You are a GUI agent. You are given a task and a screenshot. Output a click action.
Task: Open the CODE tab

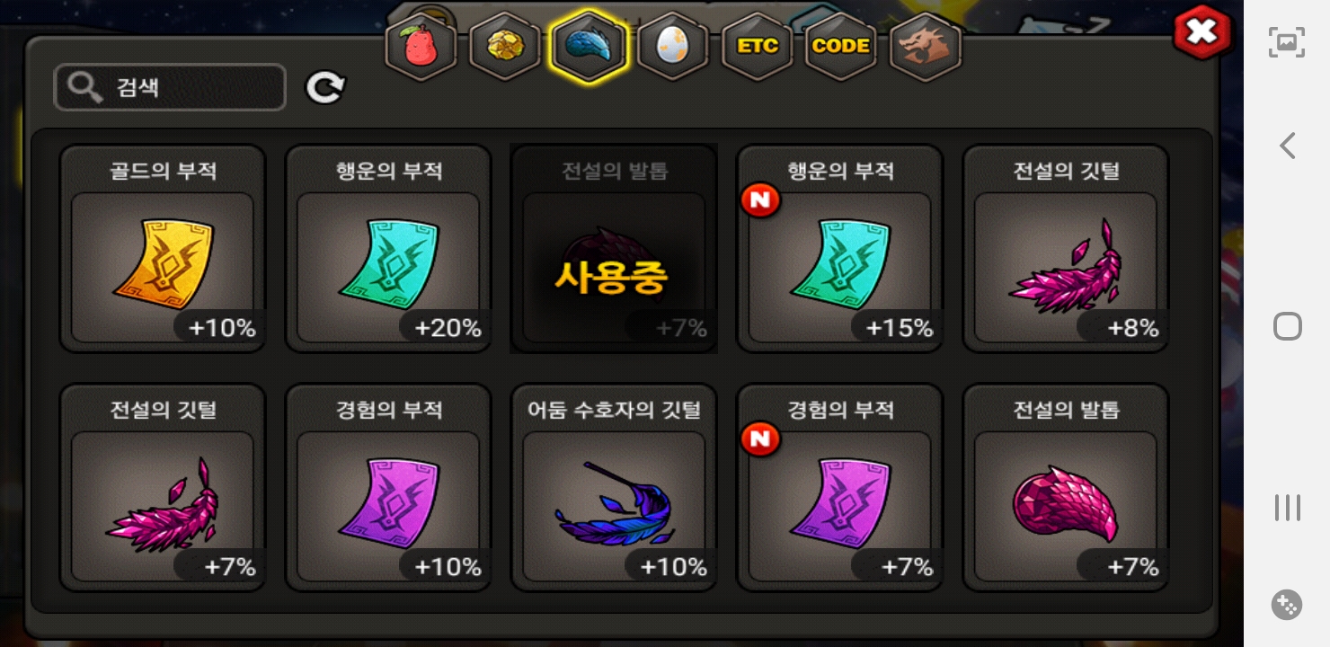(x=841, y=47)
